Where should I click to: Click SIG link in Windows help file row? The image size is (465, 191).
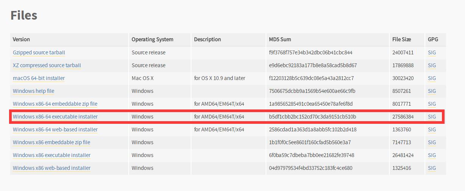click(x=432, y=91)
